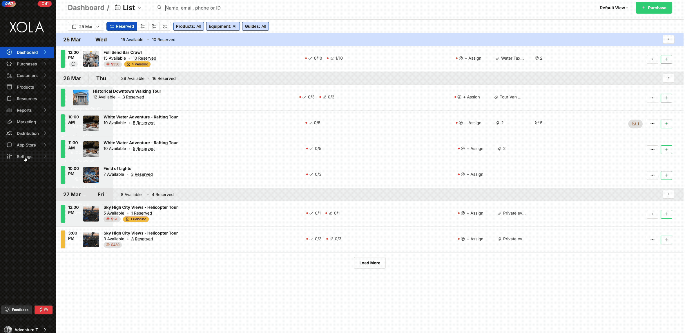Click clock icon under Full Send Bar Crawl

[73, 64]
